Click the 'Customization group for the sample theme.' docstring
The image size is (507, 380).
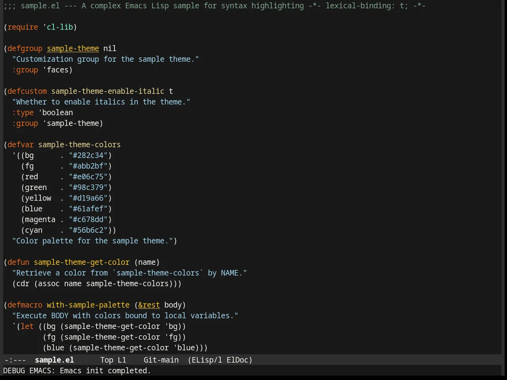tap(105, 59)
